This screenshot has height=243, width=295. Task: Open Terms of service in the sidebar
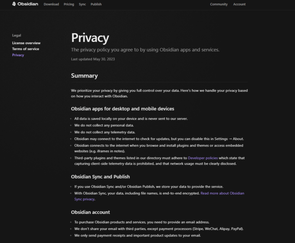pos(25,49)
